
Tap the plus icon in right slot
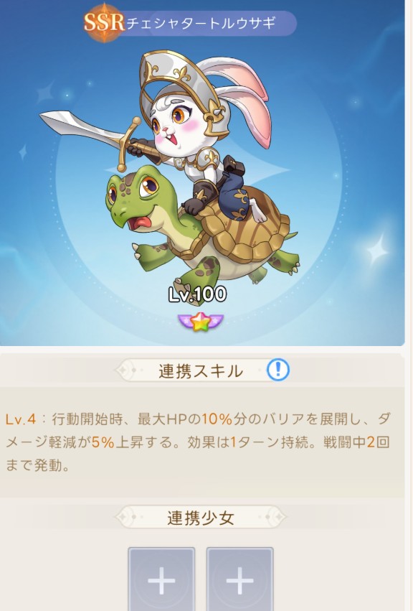pyautogui.click(x=239, y=581)
